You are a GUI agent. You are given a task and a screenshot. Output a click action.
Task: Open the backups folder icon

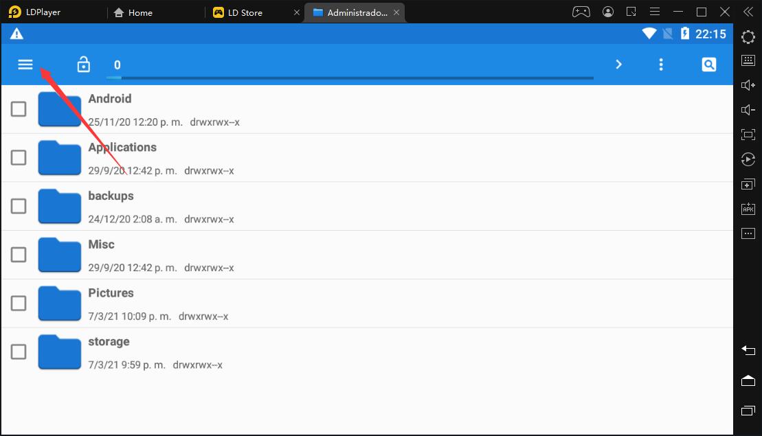tap(59, 207)
